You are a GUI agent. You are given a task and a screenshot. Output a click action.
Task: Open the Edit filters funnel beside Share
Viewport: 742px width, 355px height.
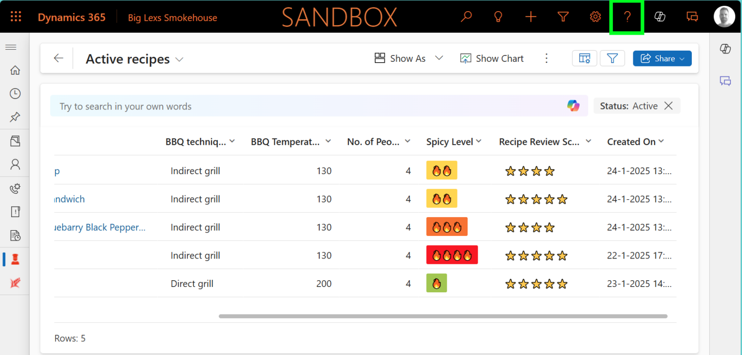coord(613,58)
